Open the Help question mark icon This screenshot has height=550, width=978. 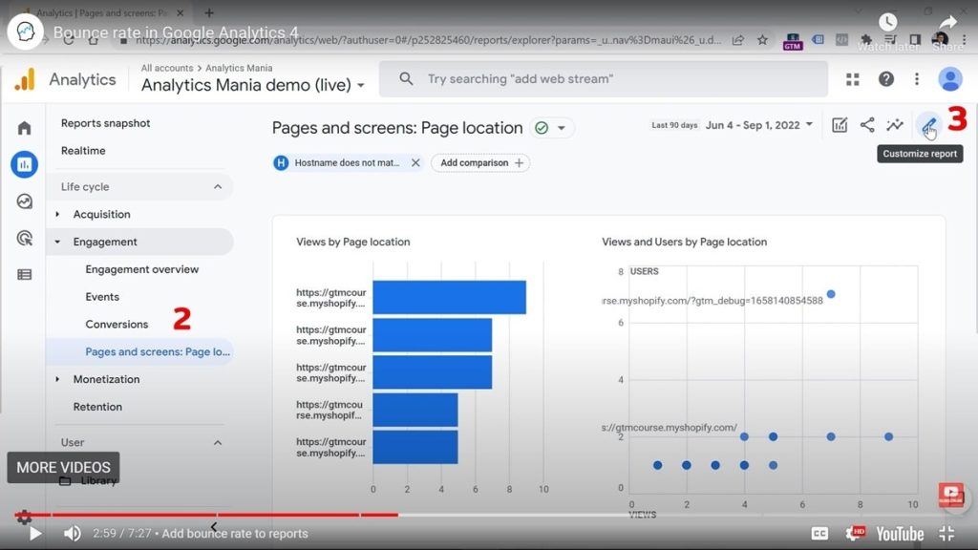point(885,79)
